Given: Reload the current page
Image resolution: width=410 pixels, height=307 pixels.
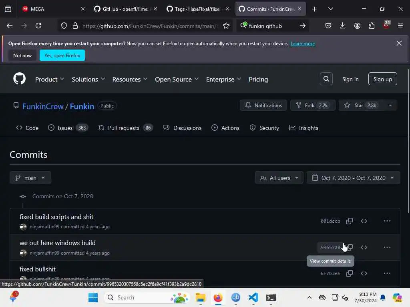Looking at the screenshot, I should point(38,26).
